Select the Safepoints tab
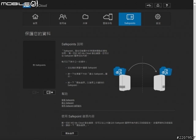196x140 pixels. (130, 19)
